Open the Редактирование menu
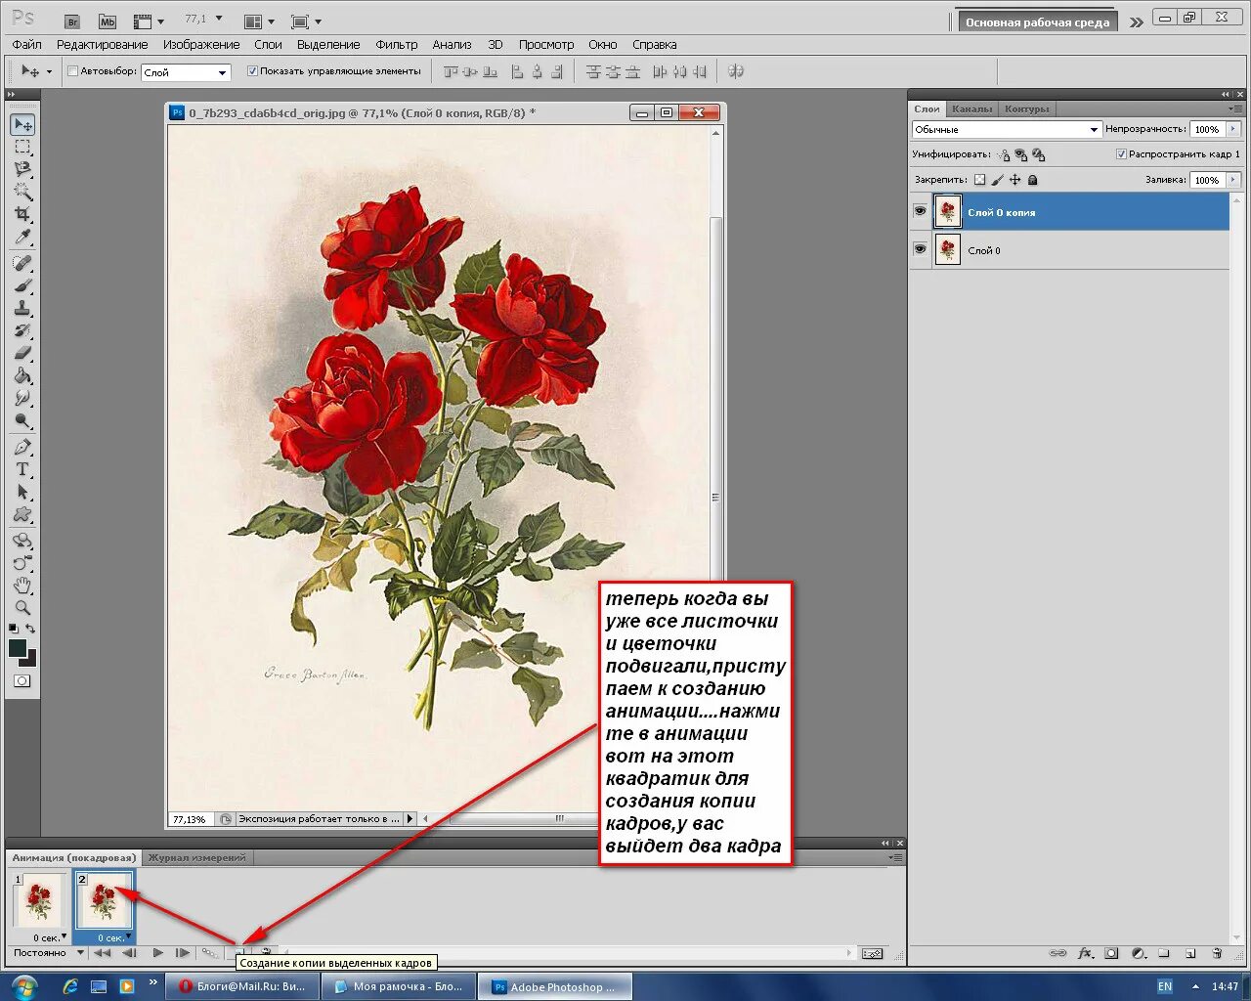The width and height of the screenshot is (1251, 1001). tap(103, 45)
